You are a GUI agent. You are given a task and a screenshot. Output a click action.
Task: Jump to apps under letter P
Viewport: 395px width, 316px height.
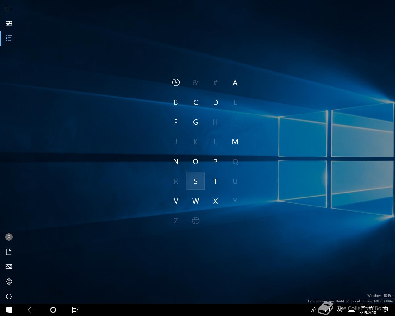click(x=215, y=161)
